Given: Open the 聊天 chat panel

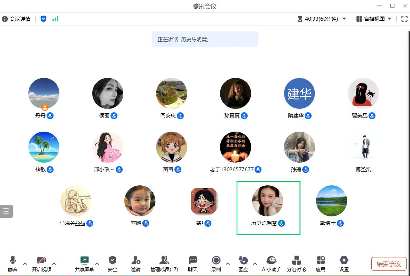Looking at the screenshot, I should coord(193,264).
